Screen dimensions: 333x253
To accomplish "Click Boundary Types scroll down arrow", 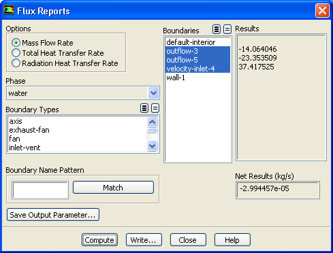I will coord(152,146).
